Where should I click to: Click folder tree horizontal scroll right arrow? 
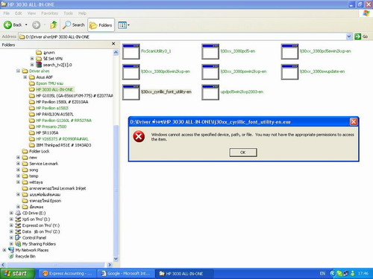(x=110, y=265)
